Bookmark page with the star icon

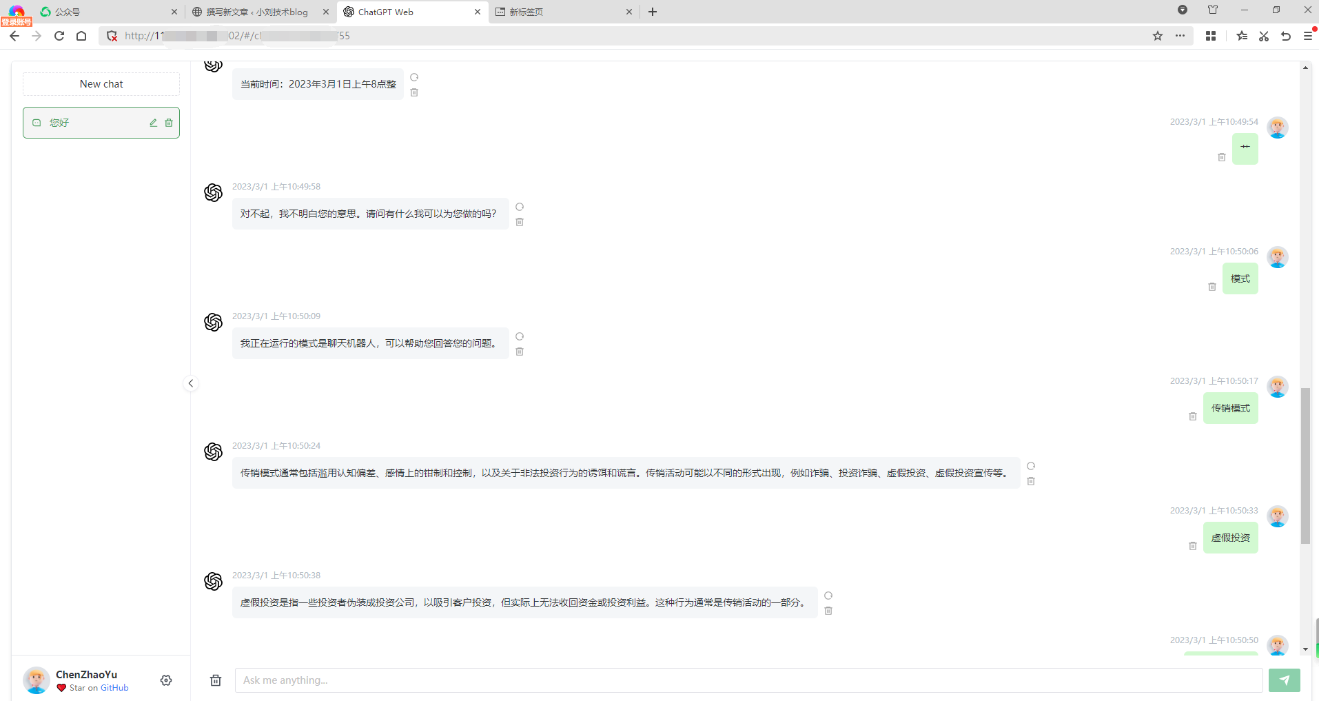(1158, 36)
